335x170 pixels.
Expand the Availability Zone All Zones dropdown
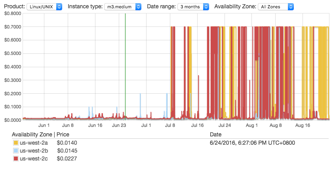(276, 7)
